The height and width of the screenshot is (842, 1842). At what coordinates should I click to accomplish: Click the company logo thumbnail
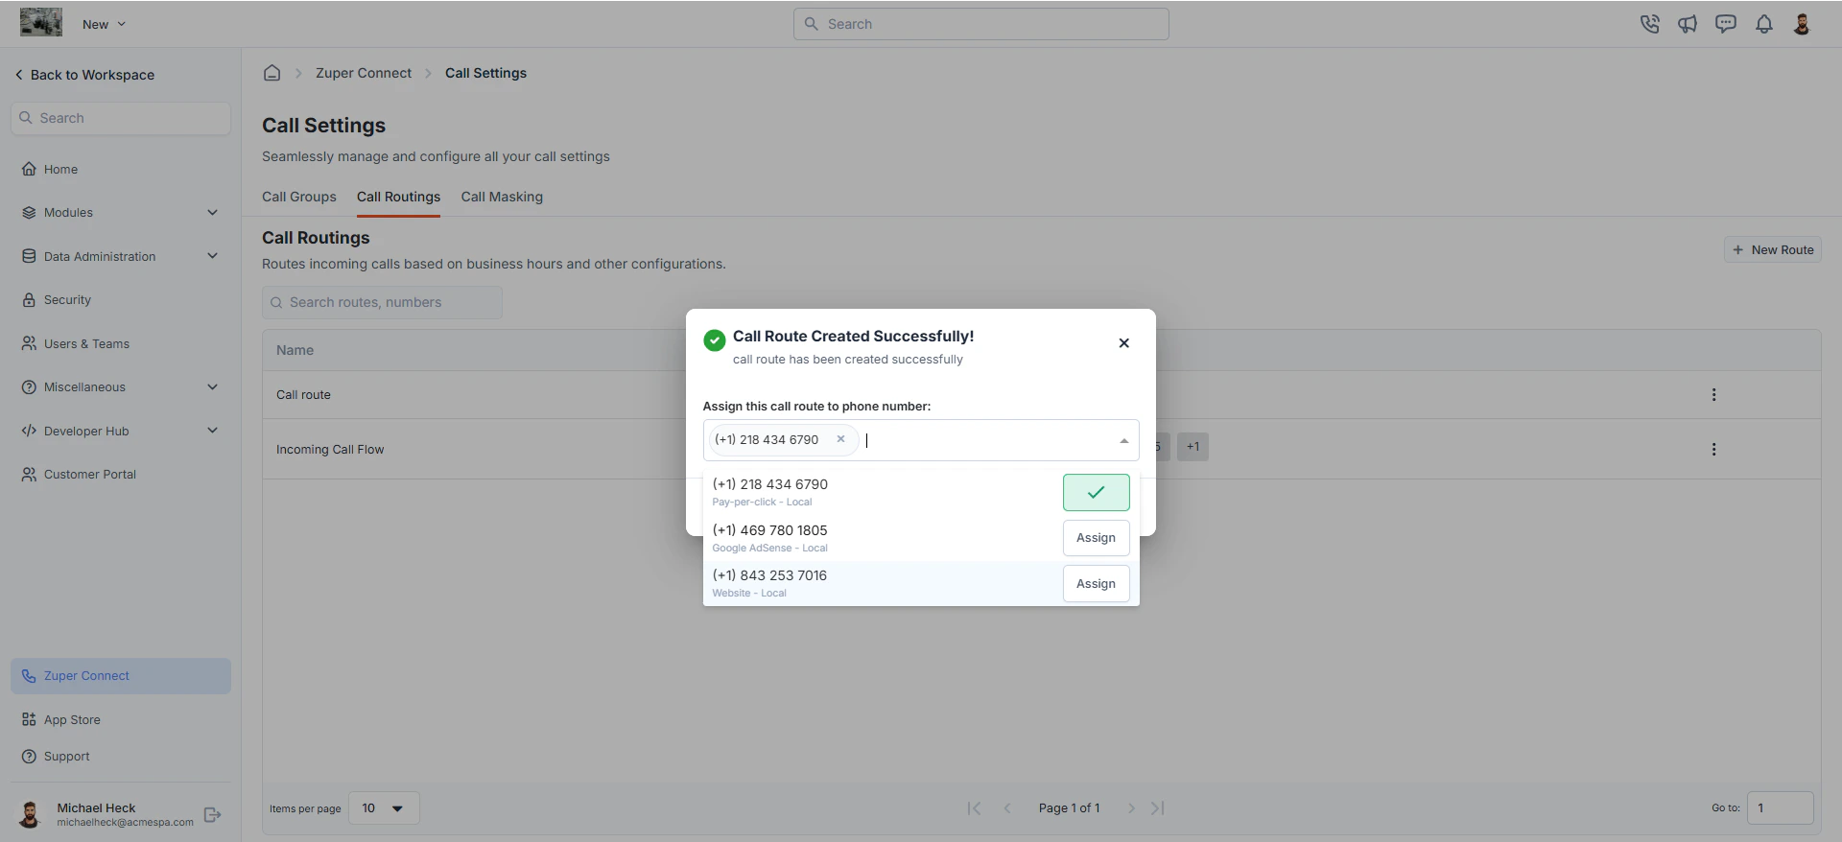tap(41, 22)
